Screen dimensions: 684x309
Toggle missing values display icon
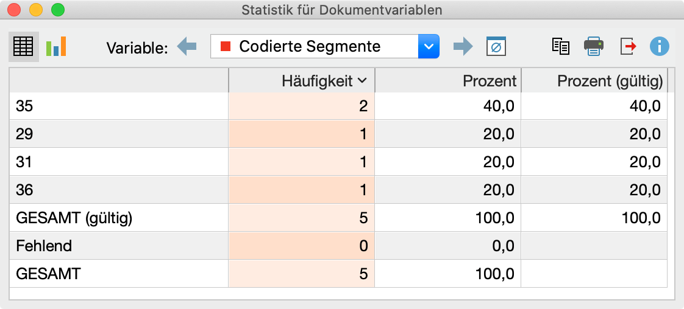pyautogui.click(x=496, y=46)
